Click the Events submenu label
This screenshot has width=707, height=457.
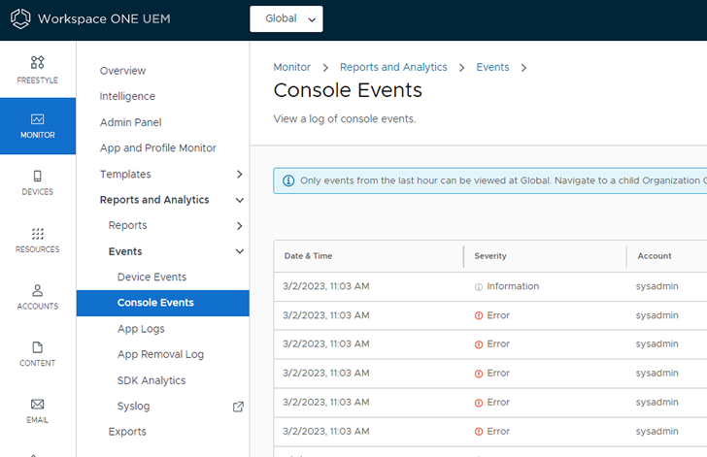[x=125, y=251]
